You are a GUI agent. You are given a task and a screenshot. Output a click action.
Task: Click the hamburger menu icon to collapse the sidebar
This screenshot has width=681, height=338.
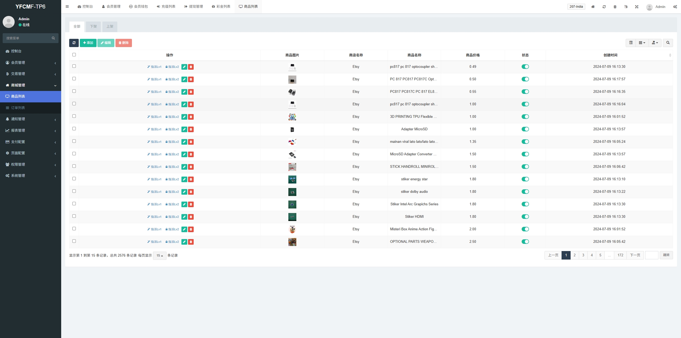[67, 7]
